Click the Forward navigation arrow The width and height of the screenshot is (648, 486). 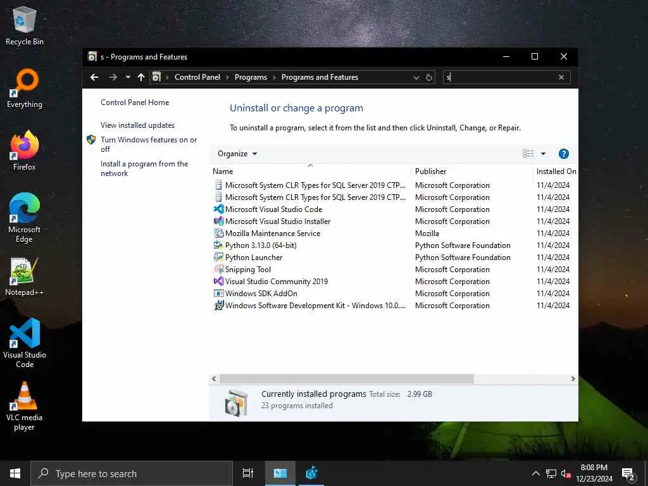pyautogui.click(x=113, y=77)
